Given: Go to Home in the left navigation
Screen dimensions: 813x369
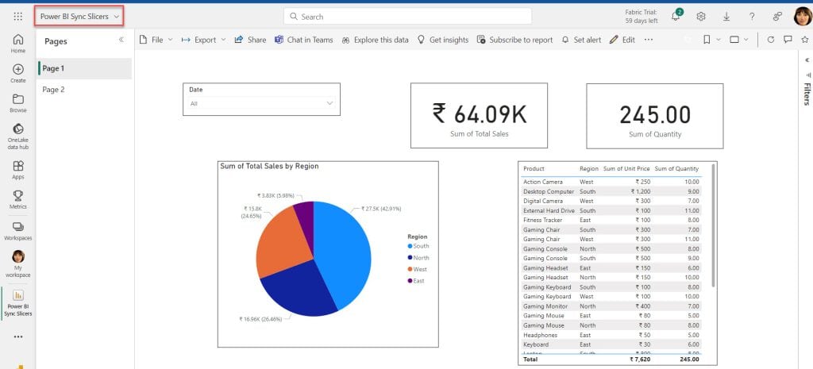Looking at the screenshot, I should [18, 43].
